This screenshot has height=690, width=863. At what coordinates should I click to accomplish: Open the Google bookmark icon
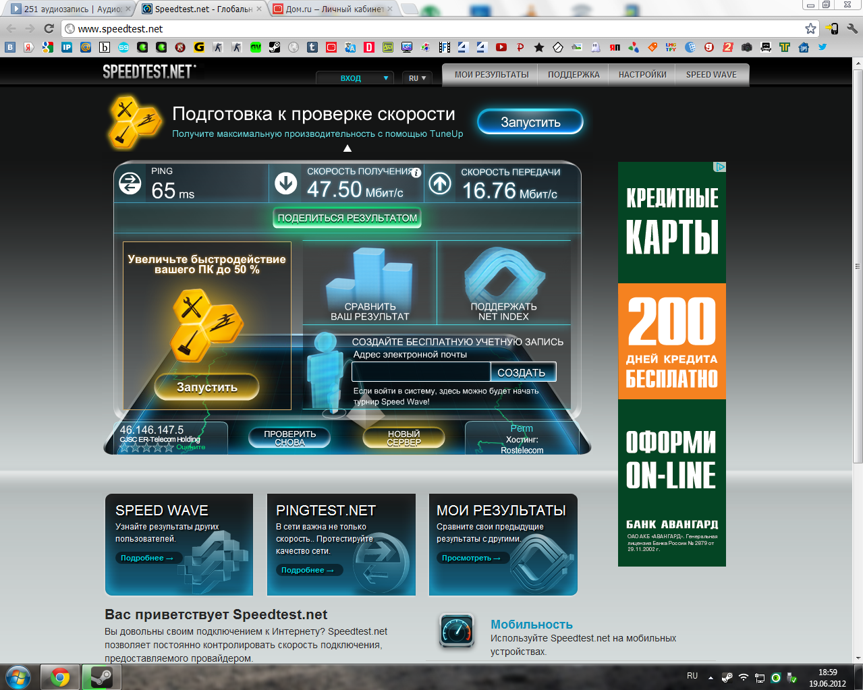pyautogui.click(x=47, y=47)
